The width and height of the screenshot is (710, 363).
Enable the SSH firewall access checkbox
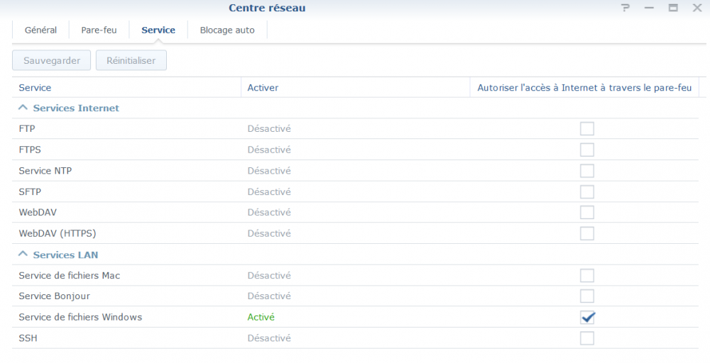click(x=587, y=338)
